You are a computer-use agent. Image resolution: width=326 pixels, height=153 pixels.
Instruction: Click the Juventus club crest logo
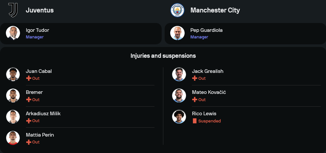click(x=13, y=10)
